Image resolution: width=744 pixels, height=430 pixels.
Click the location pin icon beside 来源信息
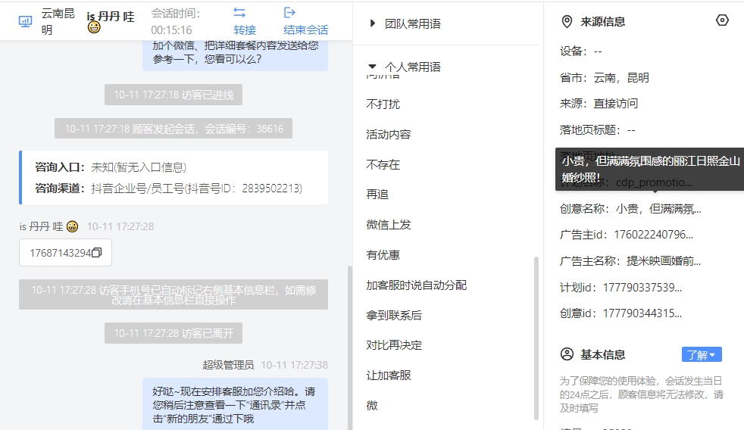pyautogui.click(x=567, y=22)
